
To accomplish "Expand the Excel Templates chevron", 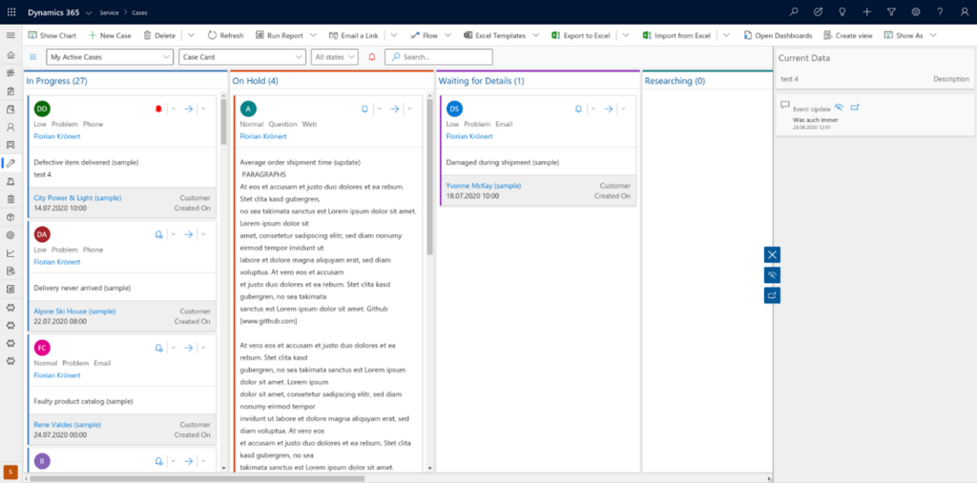I will (x=535, y=35).
